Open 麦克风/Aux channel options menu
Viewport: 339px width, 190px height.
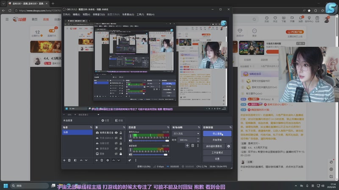click(x=131, y=136)
